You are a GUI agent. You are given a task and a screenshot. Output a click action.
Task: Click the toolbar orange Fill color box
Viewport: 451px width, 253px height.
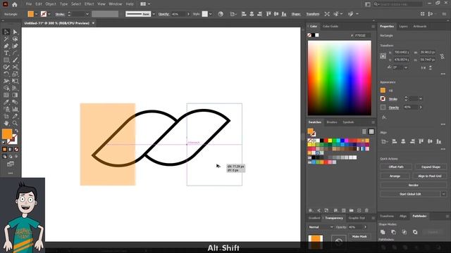click(7, 134)
